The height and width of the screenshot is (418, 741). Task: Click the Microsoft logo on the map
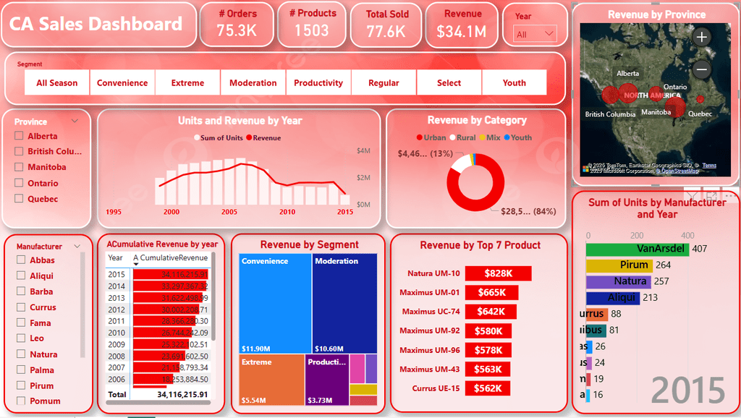pos(586,169)
